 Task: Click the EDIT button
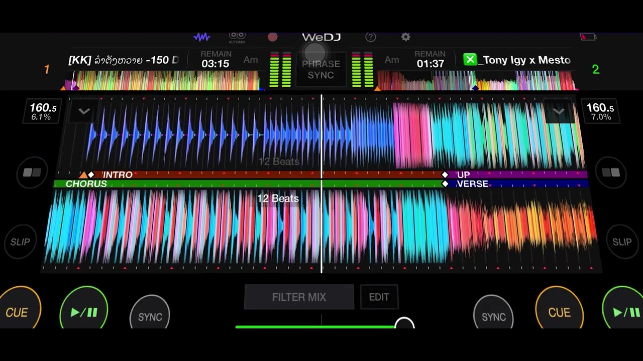379,297
